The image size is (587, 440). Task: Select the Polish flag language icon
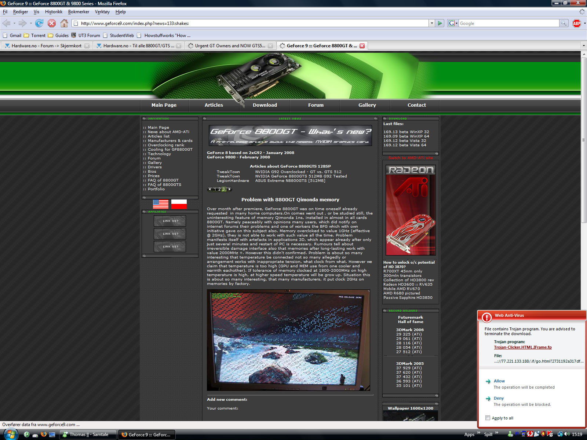point(179,204)
